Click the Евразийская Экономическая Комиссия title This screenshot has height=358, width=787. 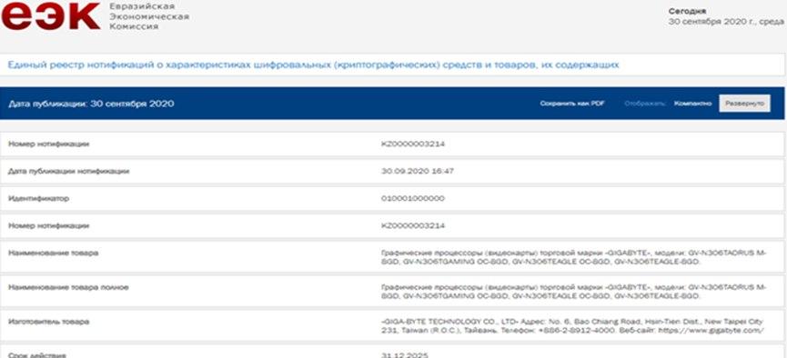[x=149, y=16]
